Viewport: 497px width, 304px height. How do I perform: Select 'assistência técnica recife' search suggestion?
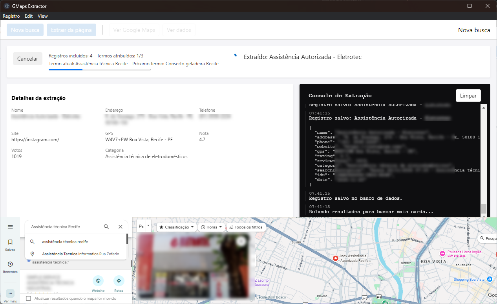[65, 242]
